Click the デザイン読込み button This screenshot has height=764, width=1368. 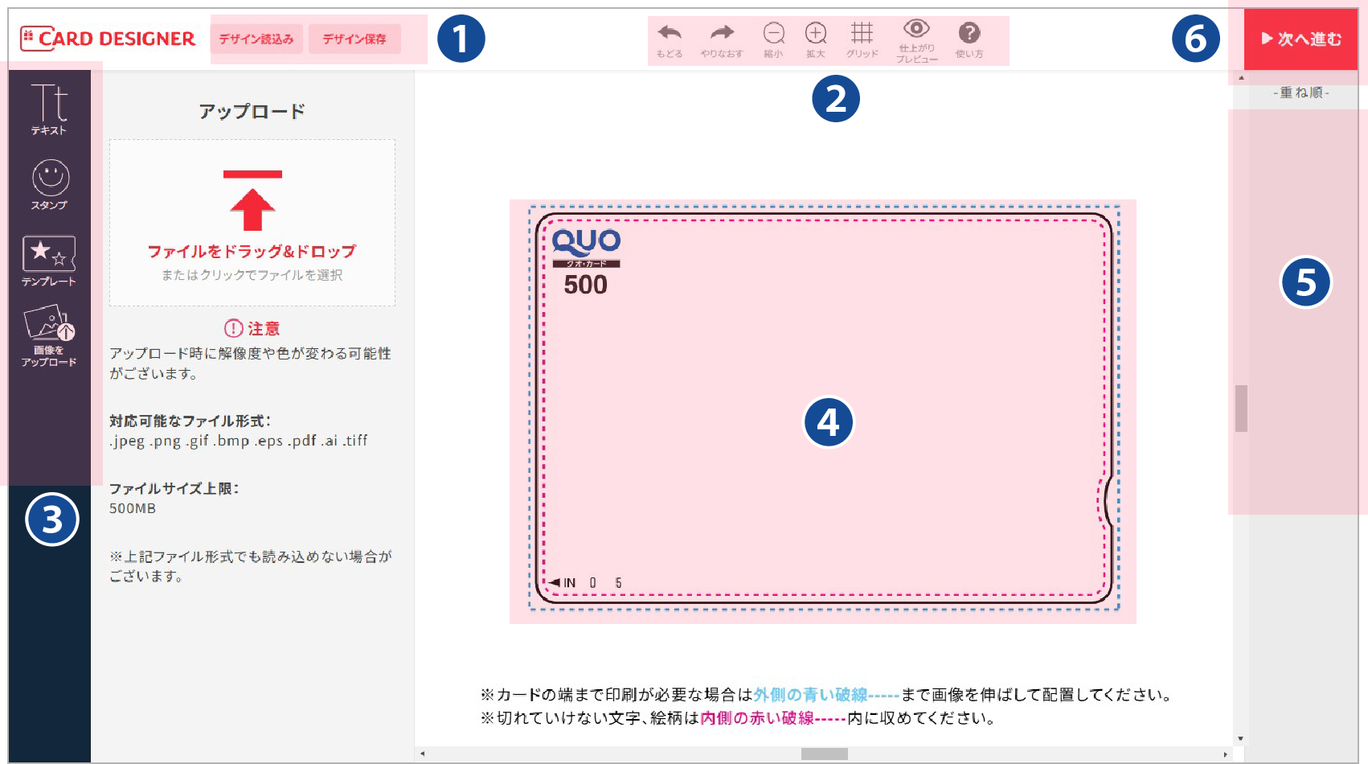[x=256, y=39]
